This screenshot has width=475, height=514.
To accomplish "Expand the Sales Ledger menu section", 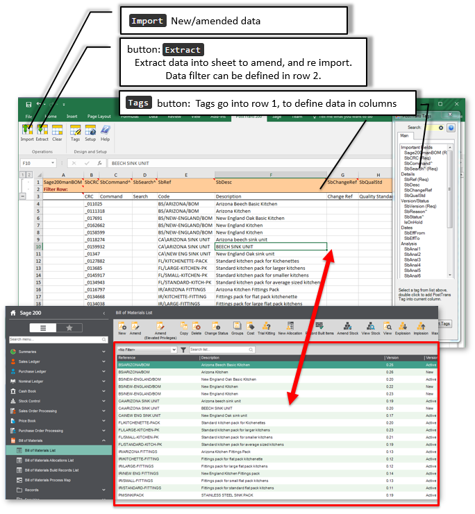I will [103, 361].
